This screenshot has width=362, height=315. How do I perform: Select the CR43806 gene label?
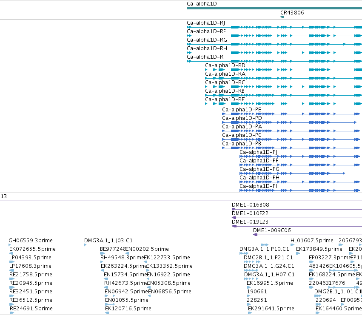[x=292, y=13]
